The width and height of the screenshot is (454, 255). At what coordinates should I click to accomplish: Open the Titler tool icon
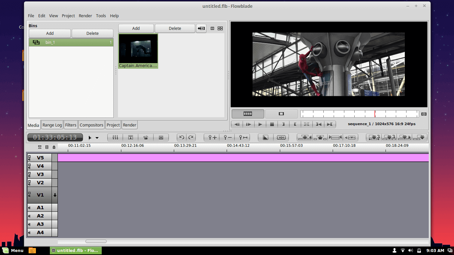131,137
